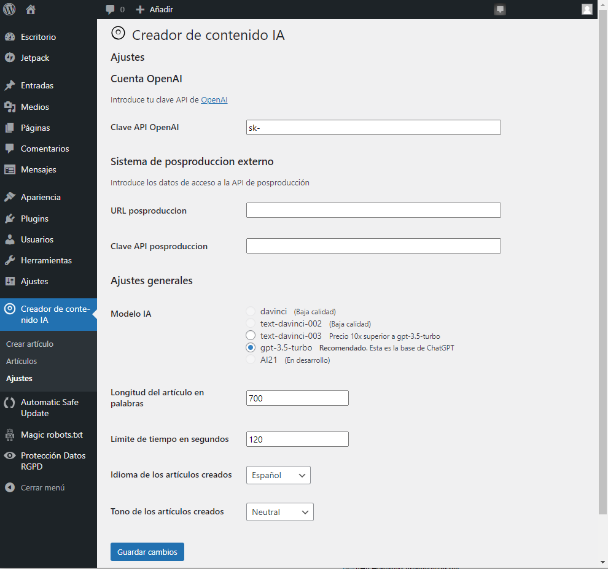
Task: Open the user avatar in admin bar
Action: [587, 9]
